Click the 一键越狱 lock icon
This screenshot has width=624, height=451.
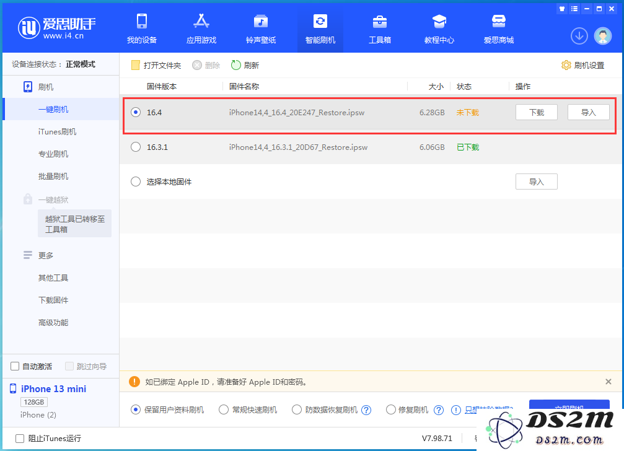coord(28,199)
